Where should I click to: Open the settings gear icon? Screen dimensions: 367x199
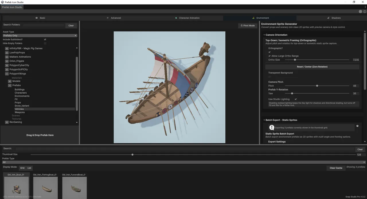click(x=360, y=12)
